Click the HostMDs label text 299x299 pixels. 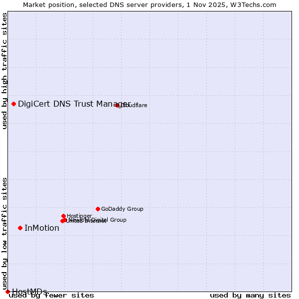point(29,292)
